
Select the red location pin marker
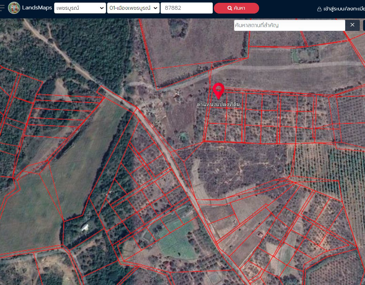(x=218, y=91)
